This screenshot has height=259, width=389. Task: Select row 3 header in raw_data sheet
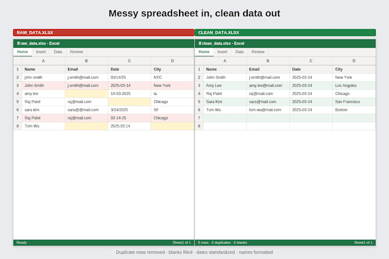(18, 86)
